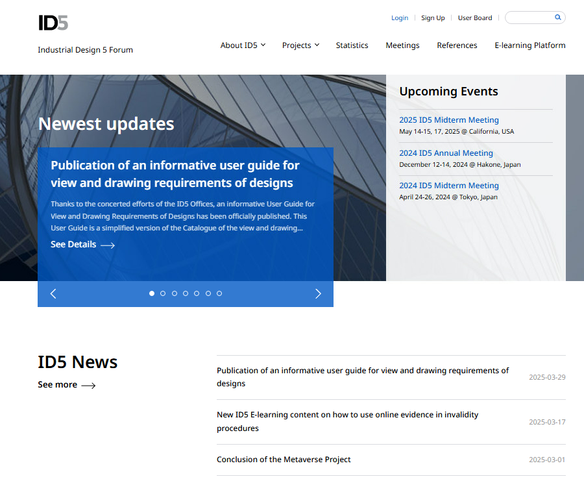Go to previous slide with left arrow
This screenshot has width=584, height=481.
tap(53, 293)
